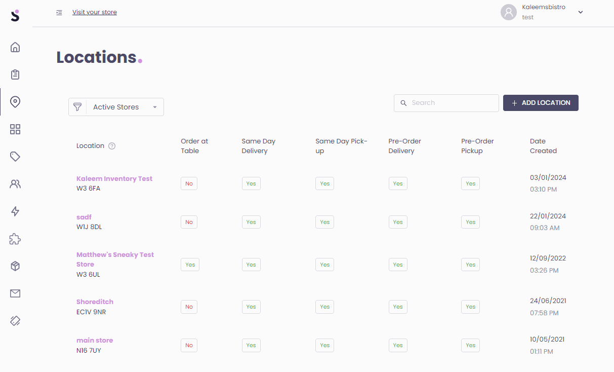The width and height of the screenshot is (614, 372).
Task: Click the home icon in sidebar
Action: point(15,48)
